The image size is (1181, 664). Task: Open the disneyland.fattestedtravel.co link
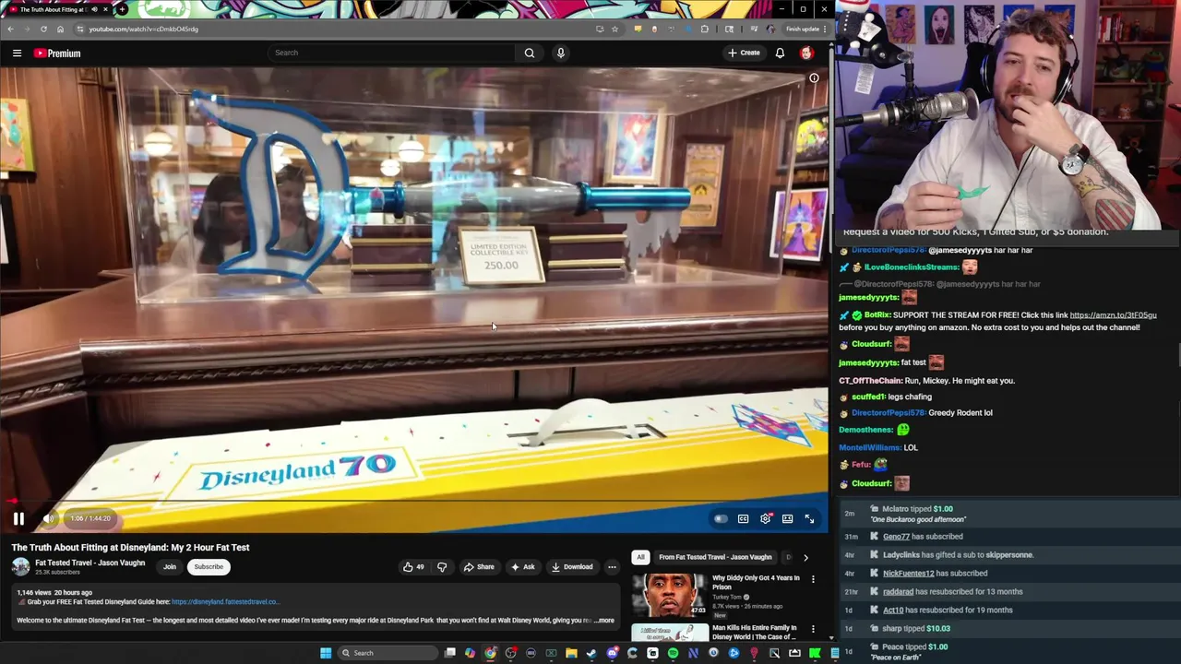point(225,601)
